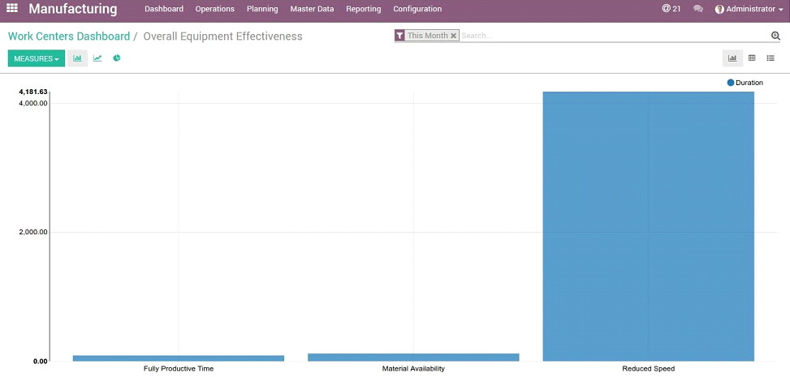The height and width of the screenshot is (377, 790).
Task: Toggle the Duration legend series
Action: coord(745,83)
